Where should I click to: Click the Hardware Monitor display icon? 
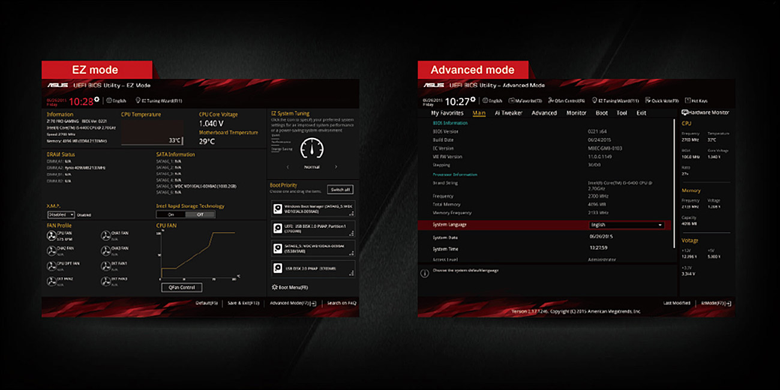point(685,113)
